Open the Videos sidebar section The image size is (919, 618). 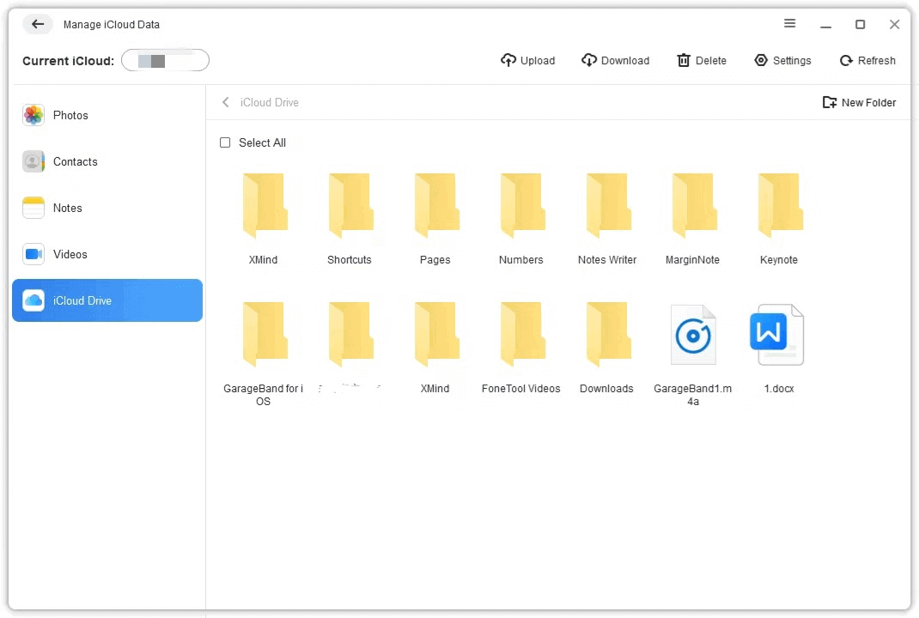70,254
